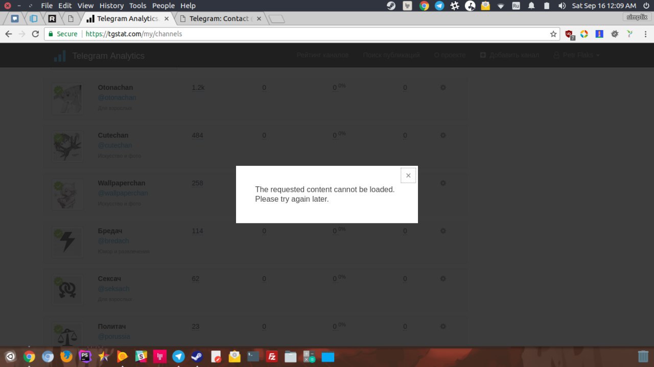This screenshot has height=367, width=654.
Task: Open @cutechan channel link
Action: (115, 145)
